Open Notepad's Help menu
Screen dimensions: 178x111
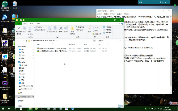coord(126,14)
